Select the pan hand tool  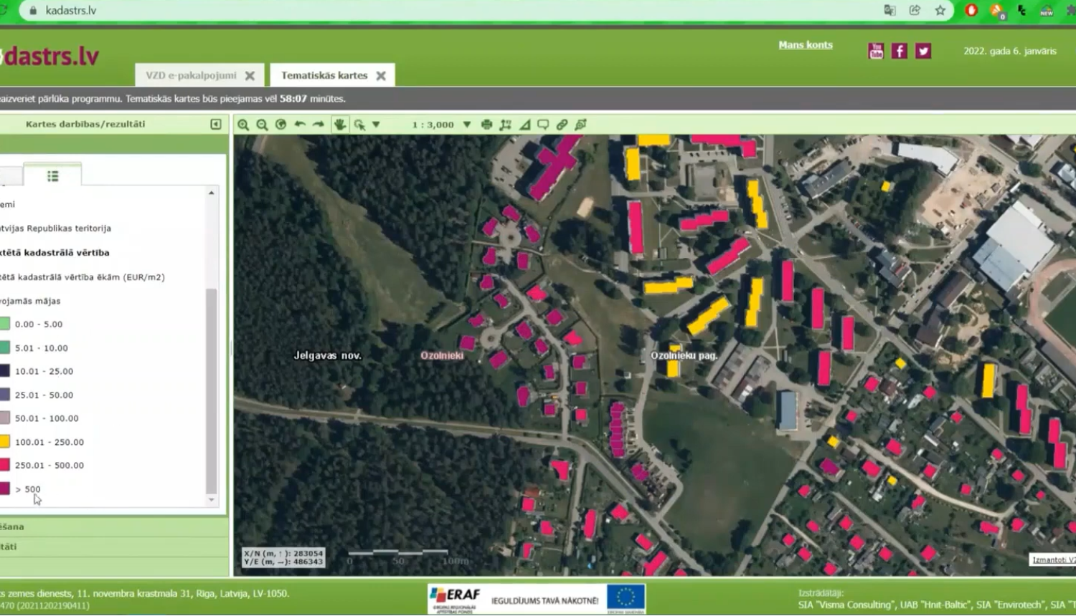click(x=339, y=125)
